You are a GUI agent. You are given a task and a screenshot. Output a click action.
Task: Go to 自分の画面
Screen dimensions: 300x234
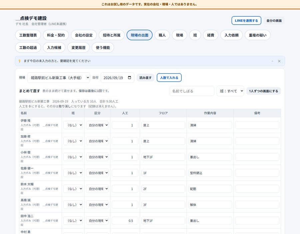[274, 21]
